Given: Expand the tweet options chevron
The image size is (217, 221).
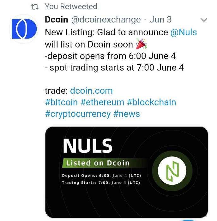Looking at the screenshot, I should pos(204,20).
